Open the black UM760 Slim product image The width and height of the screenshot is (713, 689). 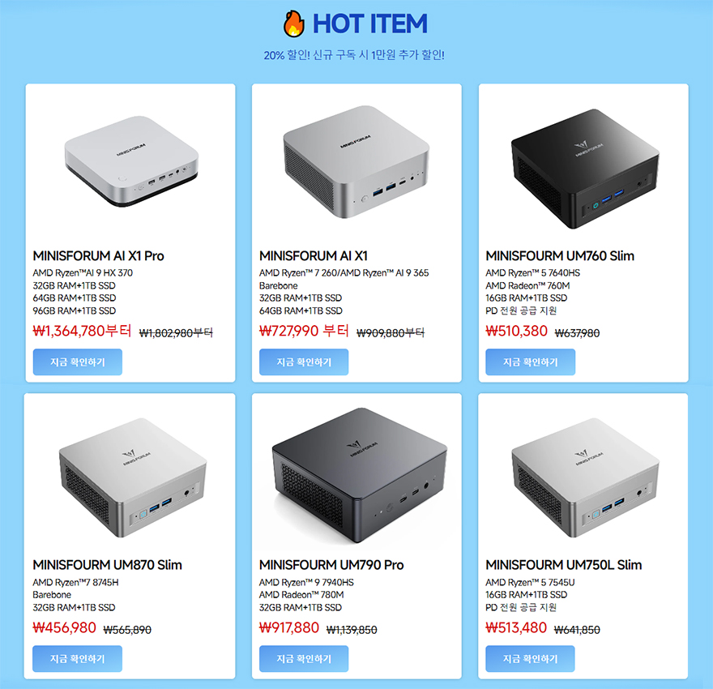click(x=585, y=169)
